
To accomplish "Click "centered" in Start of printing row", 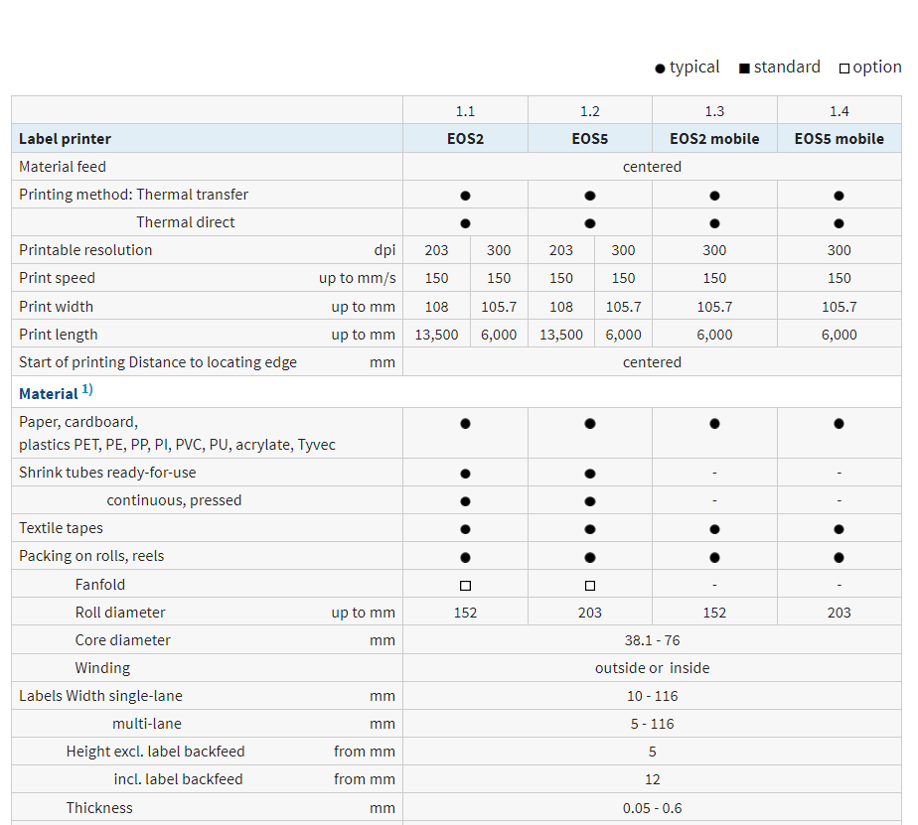I will tap(652, 362).
